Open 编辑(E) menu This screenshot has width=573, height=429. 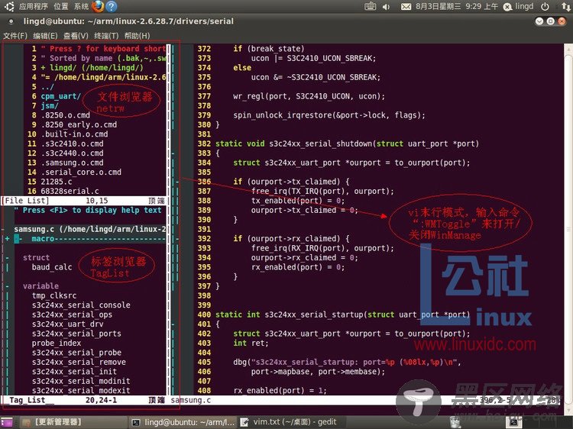[45, 36]
